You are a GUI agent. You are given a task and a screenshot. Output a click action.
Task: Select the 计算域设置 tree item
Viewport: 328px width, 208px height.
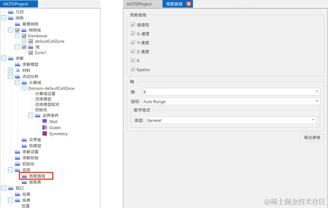[45, 93]
